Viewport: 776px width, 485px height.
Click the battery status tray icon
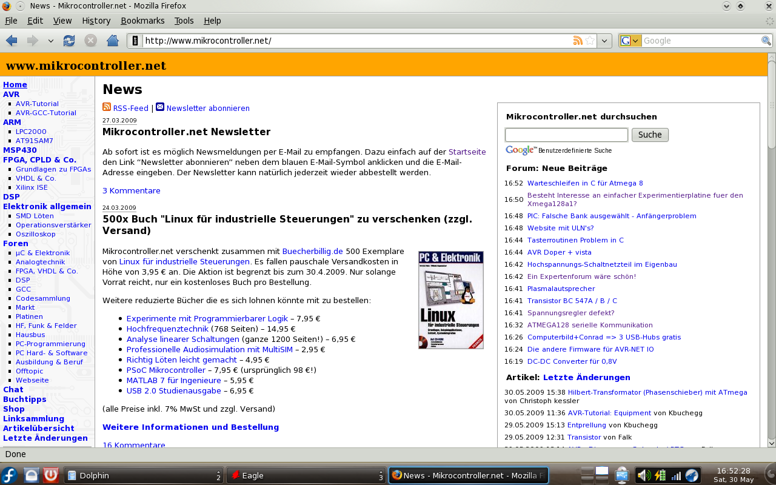661,475
